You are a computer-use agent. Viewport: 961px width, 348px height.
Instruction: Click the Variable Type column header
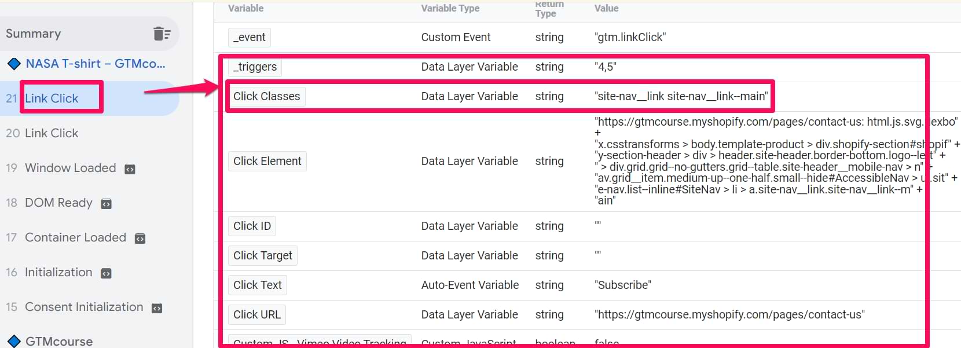[450, 8]
